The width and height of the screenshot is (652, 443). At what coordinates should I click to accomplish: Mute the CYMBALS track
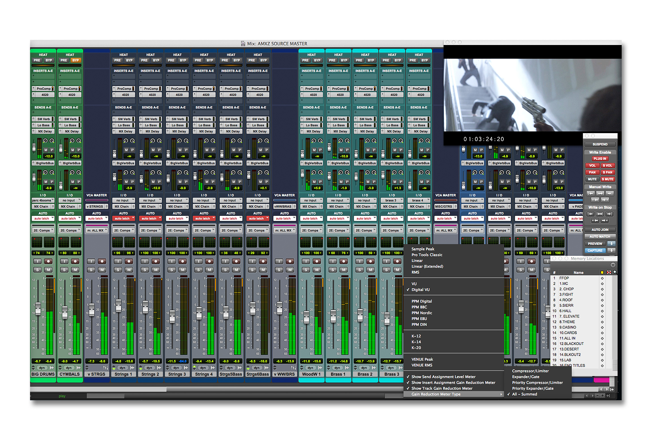(x=75, y=270)
